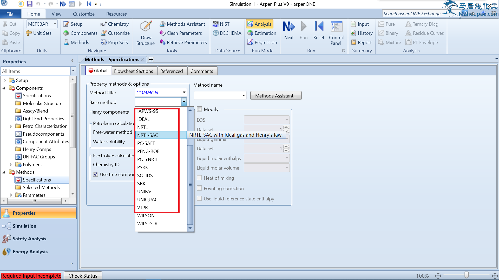This screenshot has width=499, height=280.
Task: Open the File menu
Action: tap(10, 14)
